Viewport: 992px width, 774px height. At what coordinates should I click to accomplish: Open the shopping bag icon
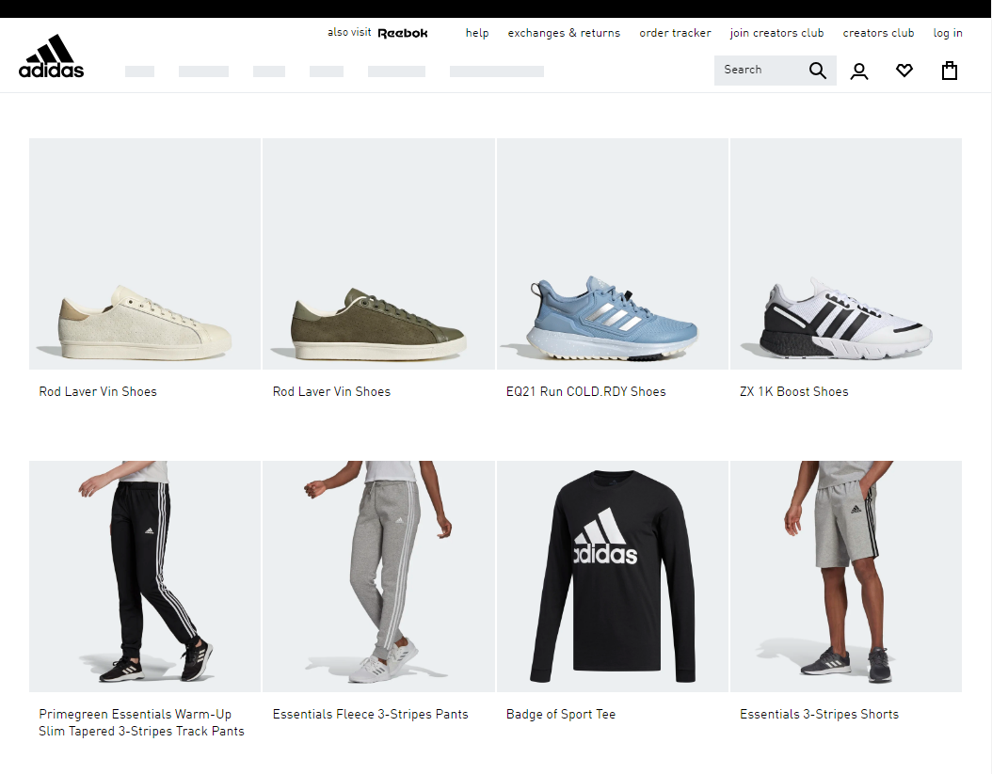(x=949, y=71)
